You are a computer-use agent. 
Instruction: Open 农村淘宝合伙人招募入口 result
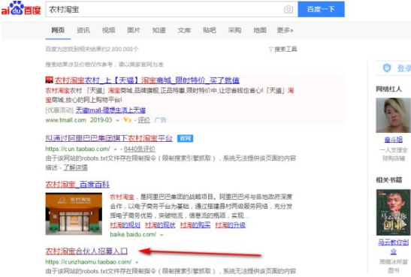point(86,251)
